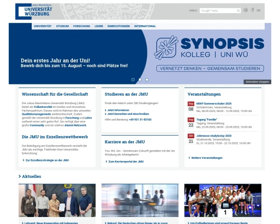Open Jobmesse study&stay 2025 event
280x224 pixels.
click(214, 136)
